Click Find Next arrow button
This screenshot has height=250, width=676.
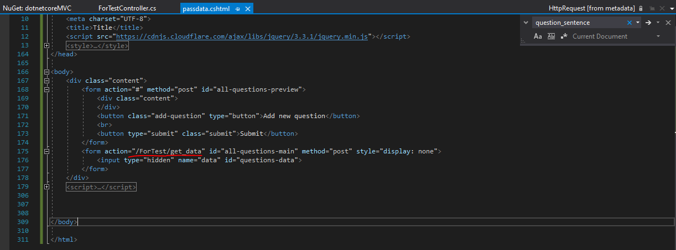point(648,23)
